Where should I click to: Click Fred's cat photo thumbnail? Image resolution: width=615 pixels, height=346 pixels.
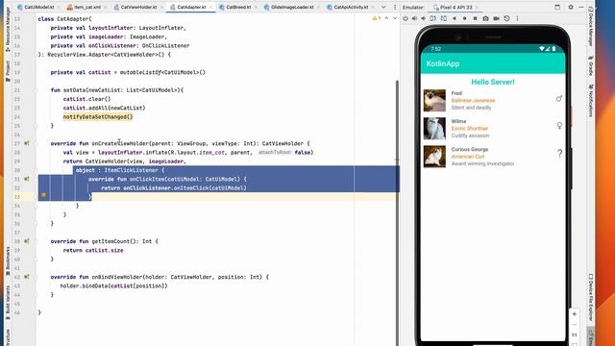coord(434,100)
